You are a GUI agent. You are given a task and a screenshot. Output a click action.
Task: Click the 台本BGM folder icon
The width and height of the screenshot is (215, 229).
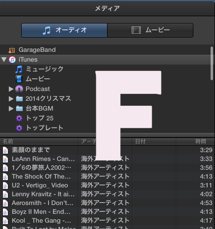point(19,109)
